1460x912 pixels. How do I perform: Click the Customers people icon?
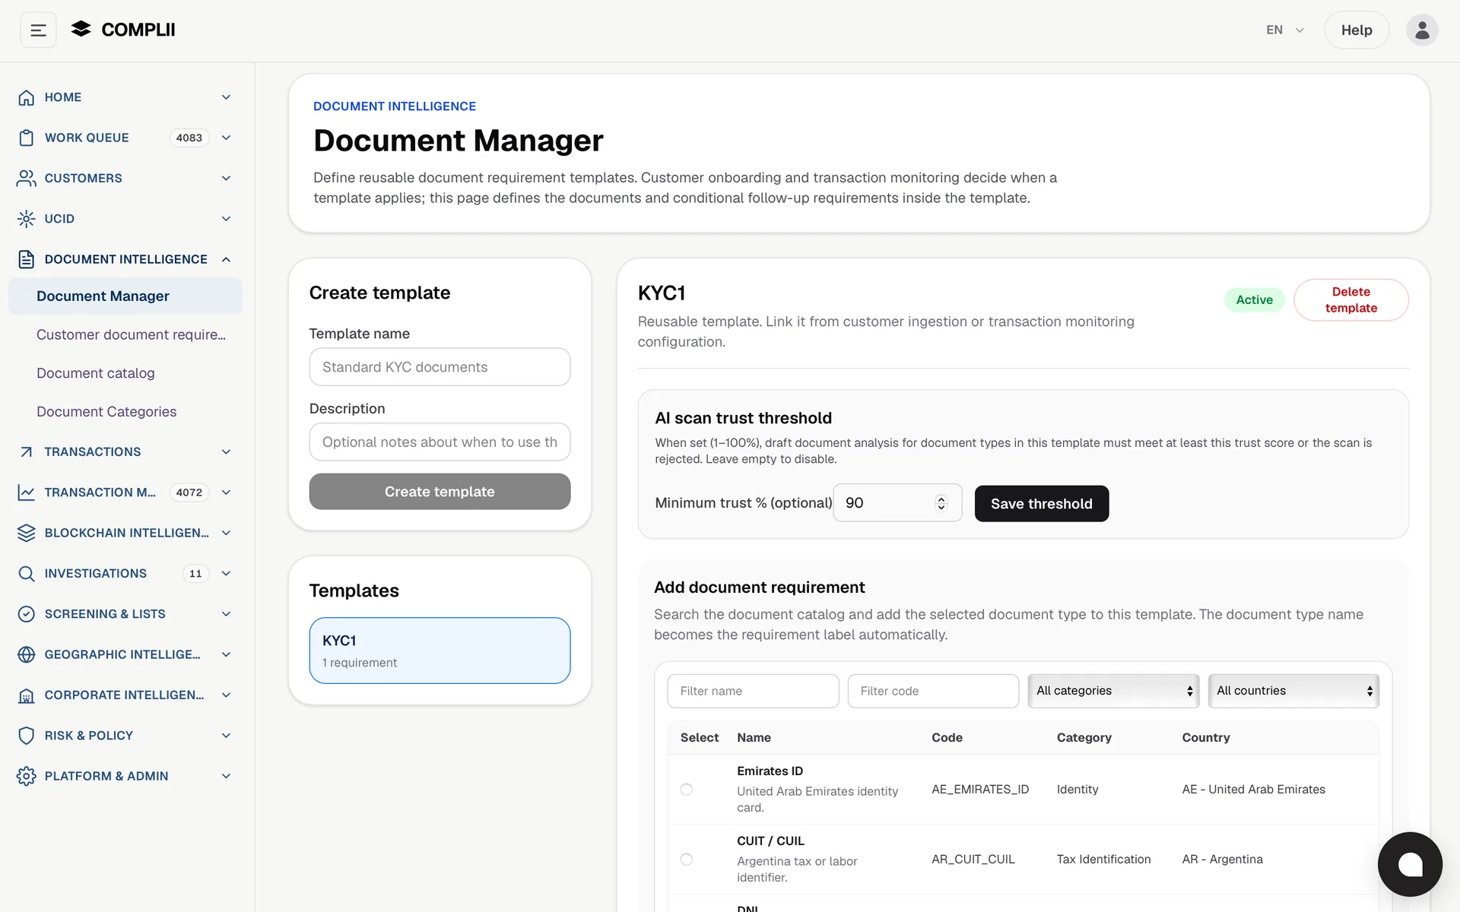pyautogui.click(x=27, y=178)
